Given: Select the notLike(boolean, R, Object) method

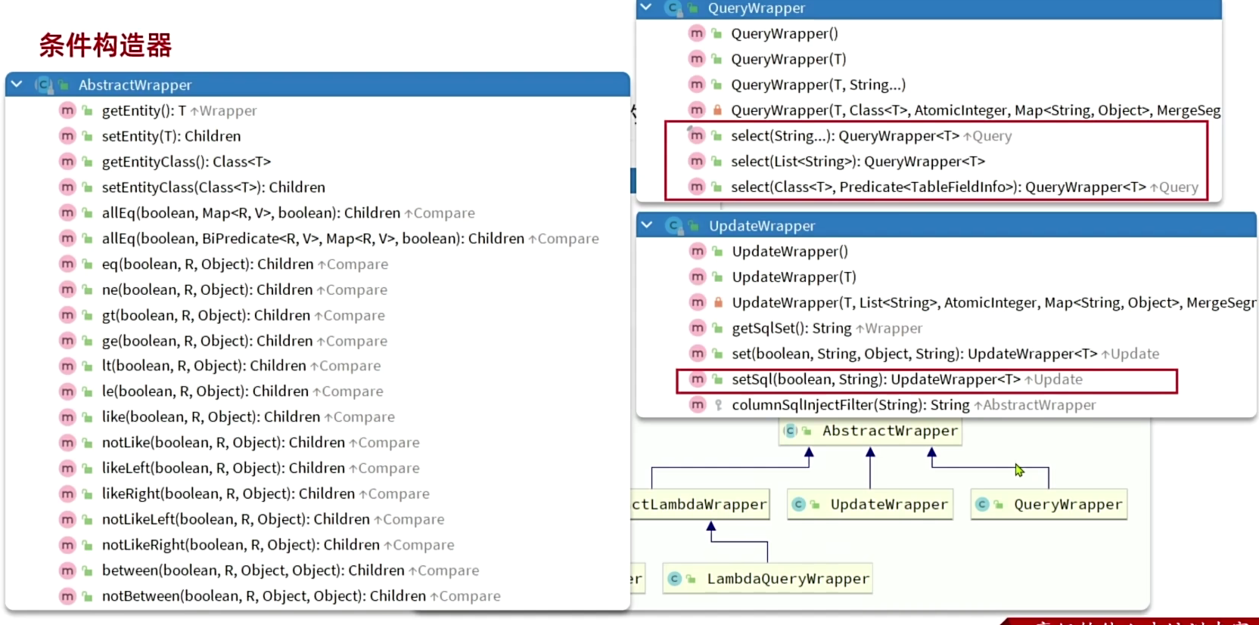Looking at the screenshot, I should point(223,443).
